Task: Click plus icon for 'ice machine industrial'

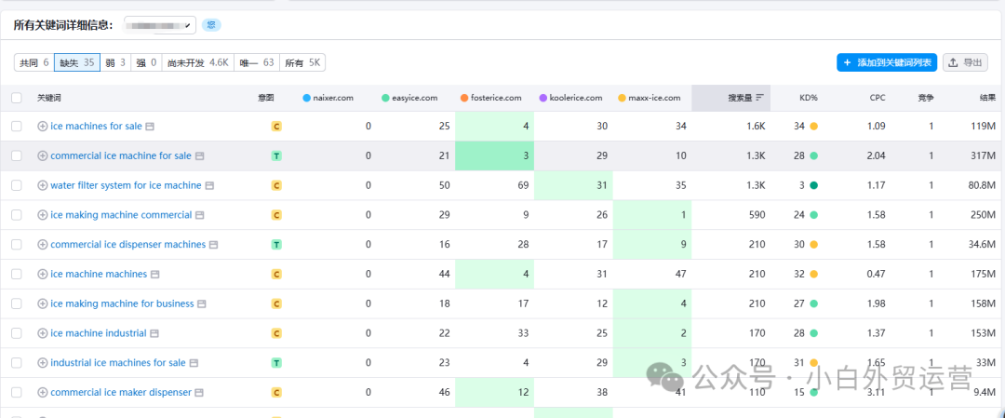Action: [x=43, y=333]
